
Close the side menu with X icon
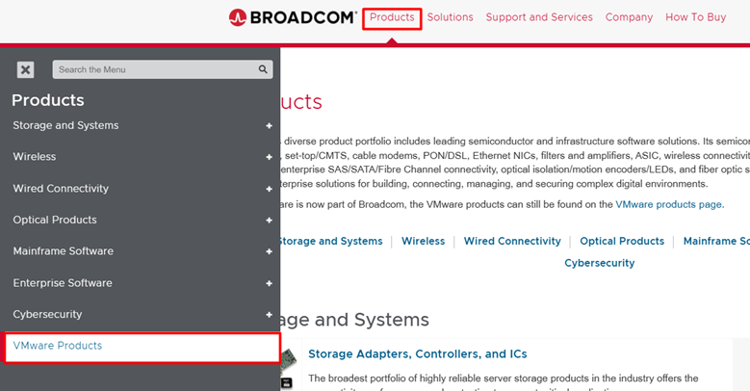(26, 69)
